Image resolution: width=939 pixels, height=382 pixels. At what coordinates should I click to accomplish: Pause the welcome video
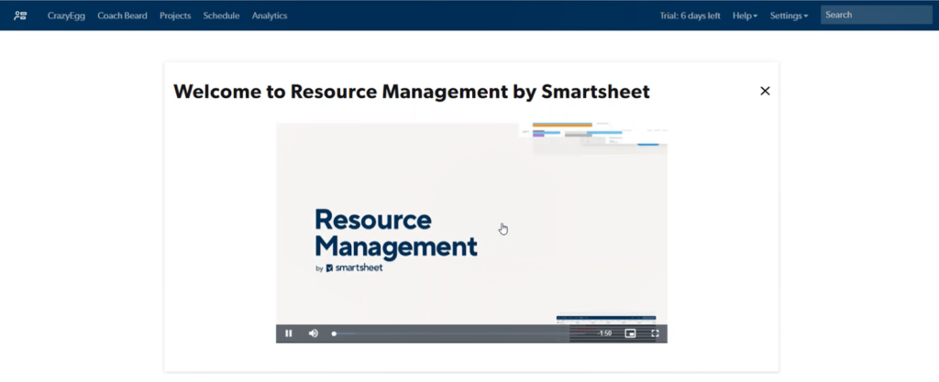point(288,333)
